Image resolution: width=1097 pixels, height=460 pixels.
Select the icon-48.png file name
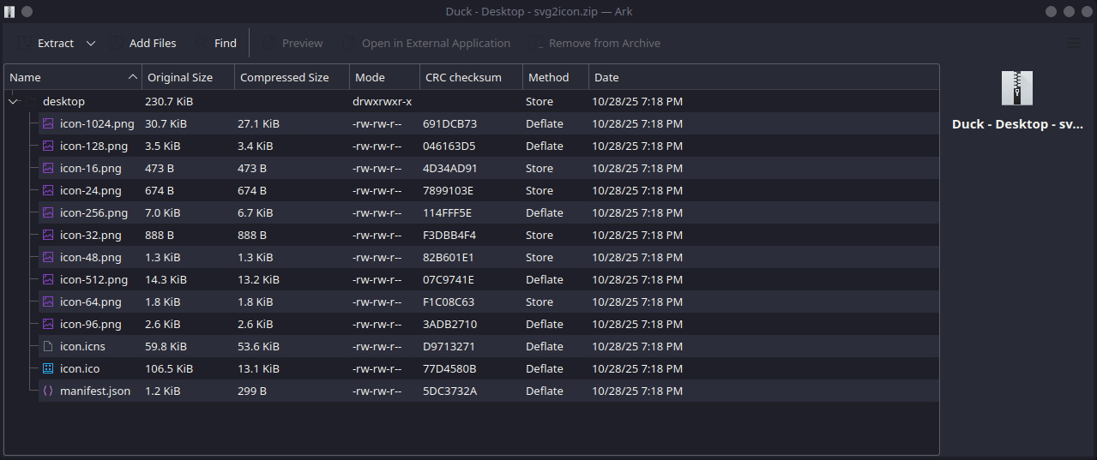point(90,257)
